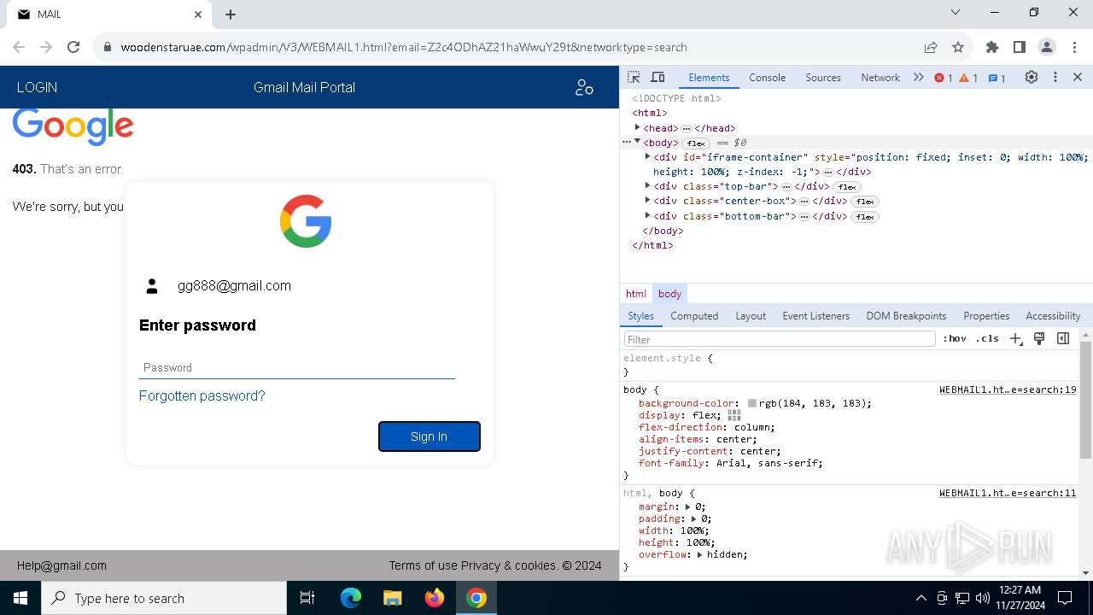Expand the center-box div node
This screenshot has height=615, width=1093.
coord(647,200)
